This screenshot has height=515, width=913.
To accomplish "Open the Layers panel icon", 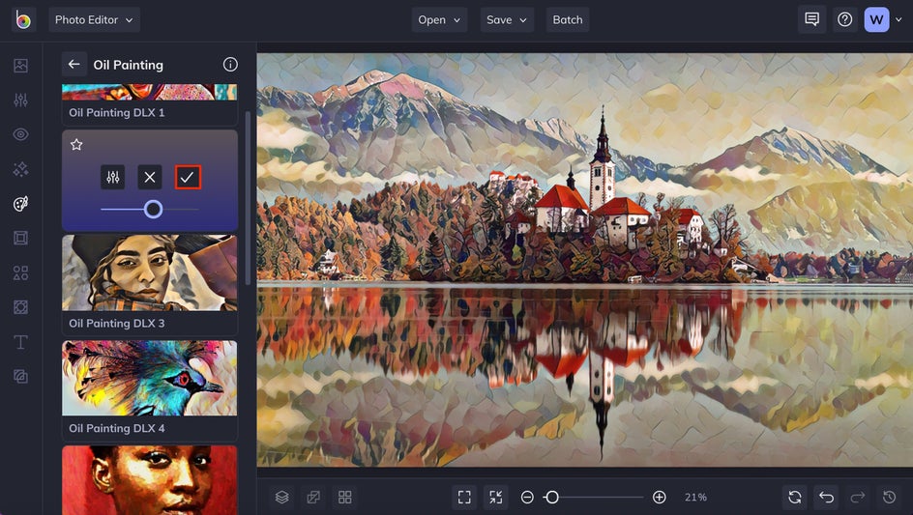I will point(281,497).
